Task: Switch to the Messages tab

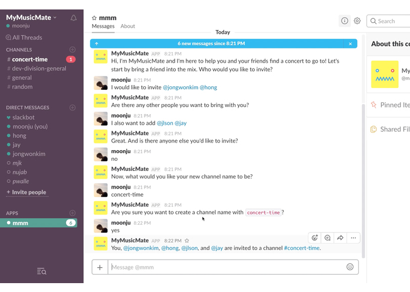Action: pyautogui.click(x=103, y=26)
